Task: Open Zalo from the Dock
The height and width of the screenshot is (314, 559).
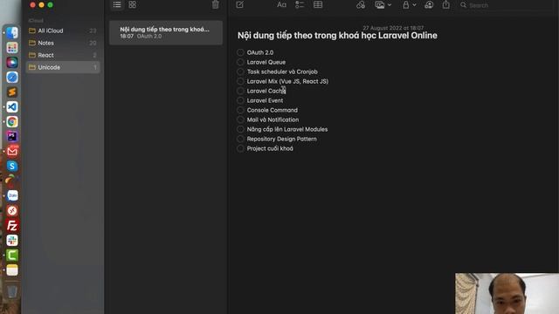Action: 12,195
